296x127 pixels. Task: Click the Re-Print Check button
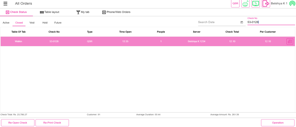pyautogui.click(x=52, y=123)
